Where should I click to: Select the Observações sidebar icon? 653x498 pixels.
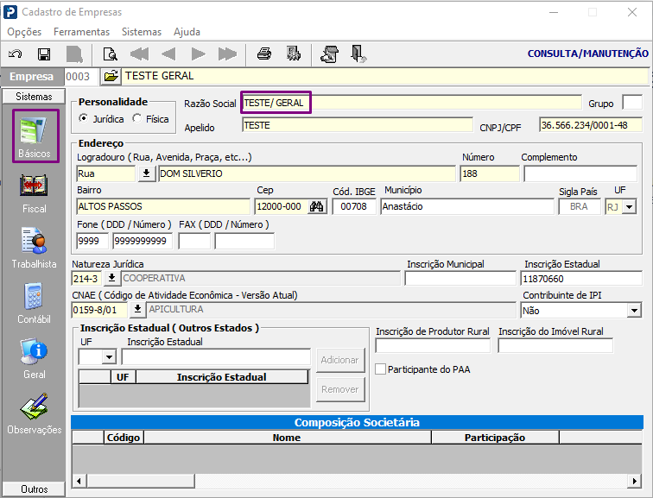point(35,413)
